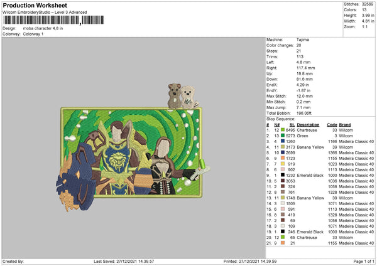Screen dimensions: 377x266
Task: Click 'Emerald Black' description in stop row 19
Action: [x=310, y=232]
